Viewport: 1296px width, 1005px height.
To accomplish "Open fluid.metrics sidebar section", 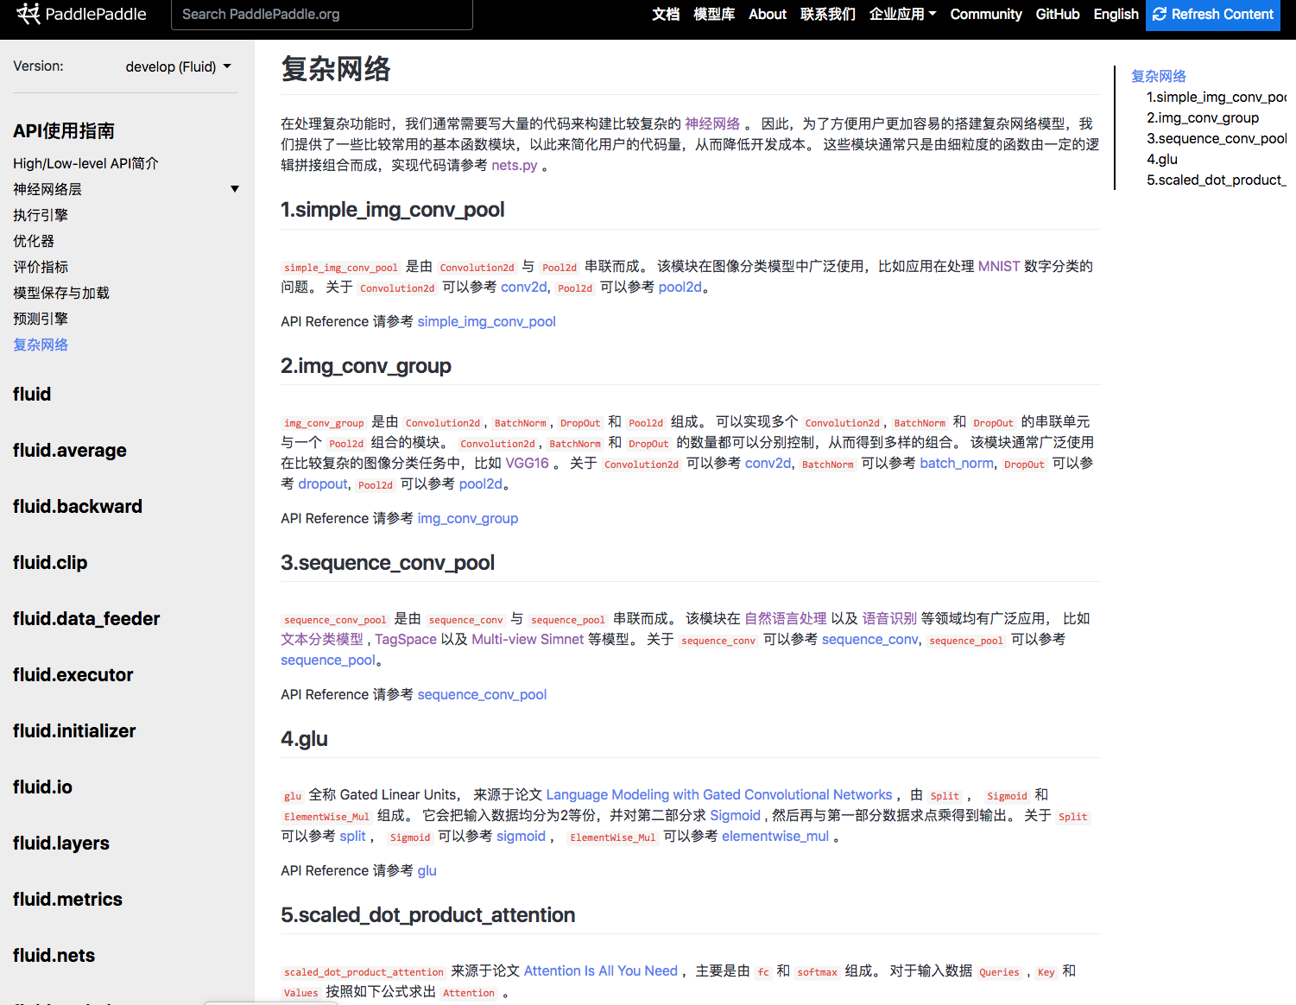I will 67,900.
